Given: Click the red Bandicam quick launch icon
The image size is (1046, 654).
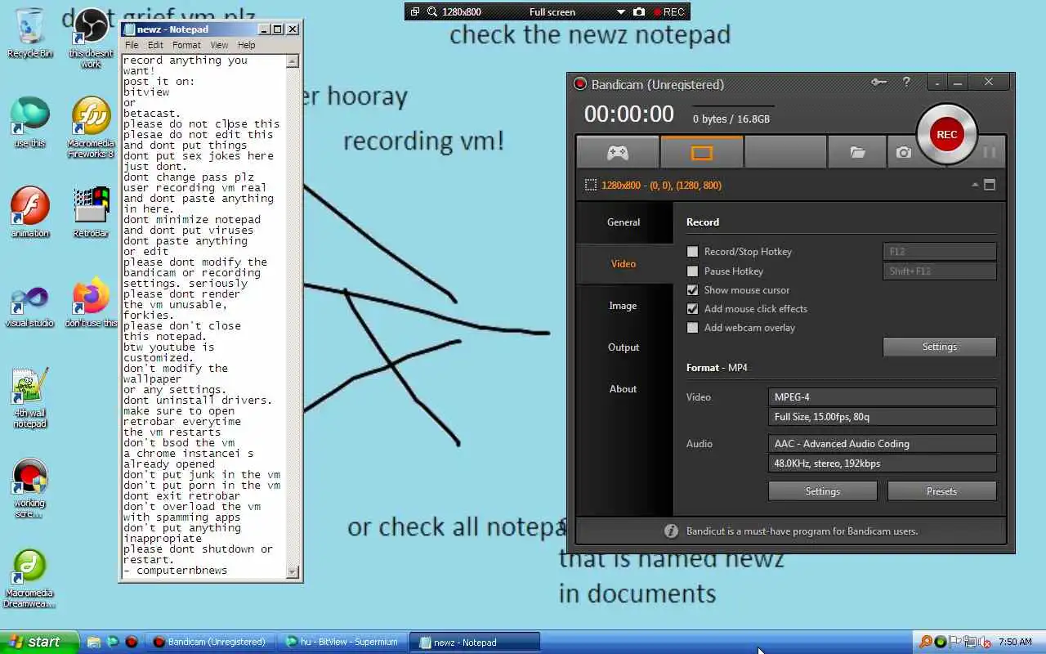Looking at the screenshot, I should [132, 642].
